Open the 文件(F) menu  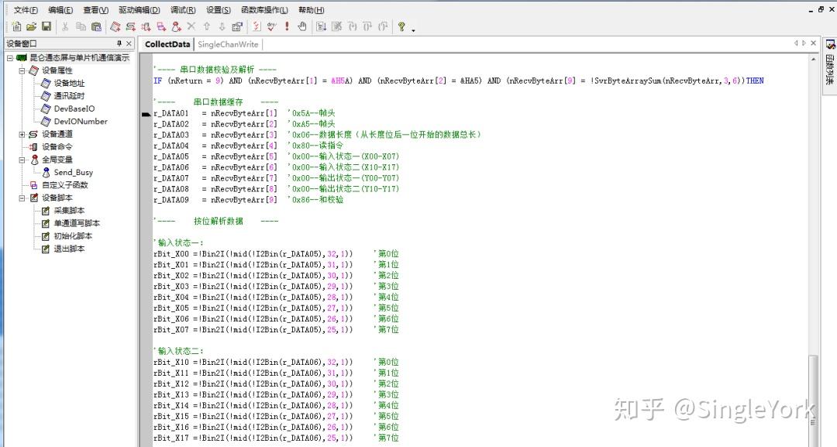[x=26, y=9]
